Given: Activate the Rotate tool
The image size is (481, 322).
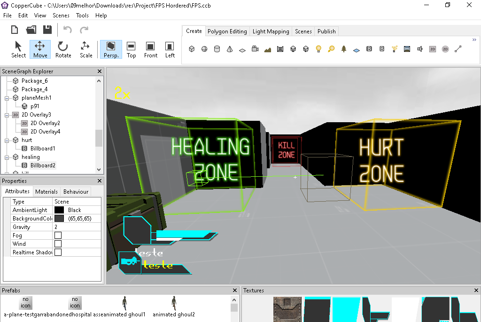Looking at the screenshot, I should [x=63, y=49].
